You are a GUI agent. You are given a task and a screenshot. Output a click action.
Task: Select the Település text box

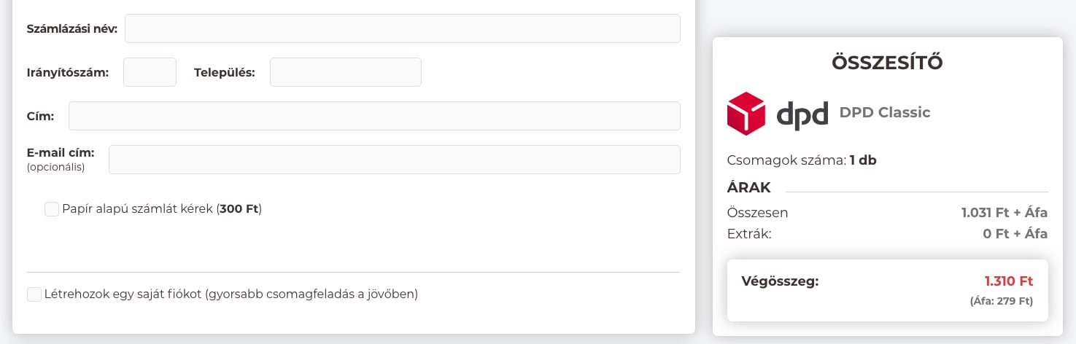pos(345,72)
